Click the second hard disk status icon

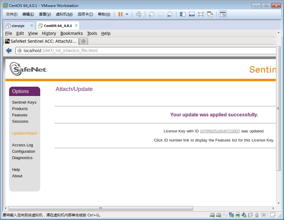pos(219,215)
